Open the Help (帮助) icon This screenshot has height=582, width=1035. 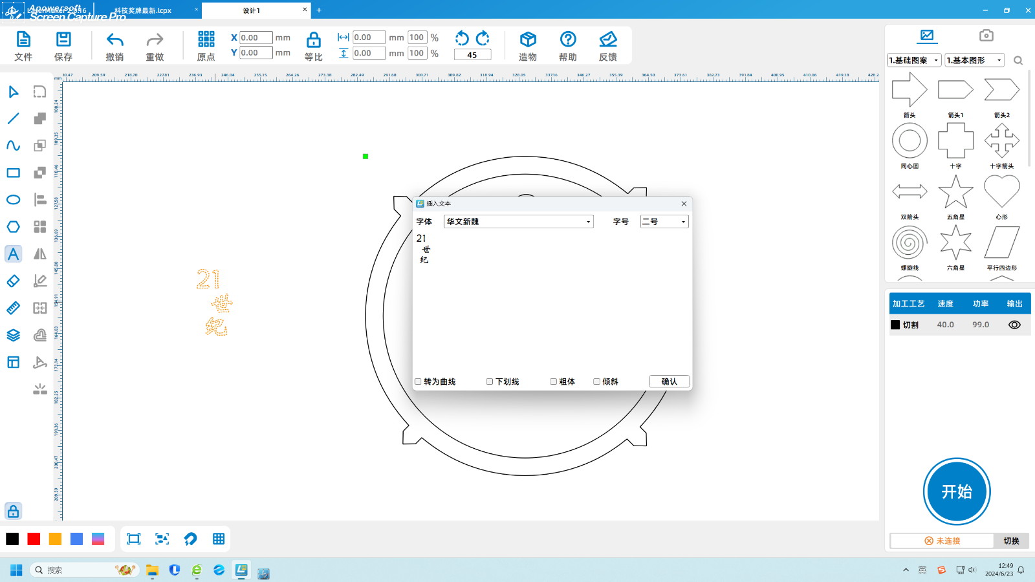point(568,40)
